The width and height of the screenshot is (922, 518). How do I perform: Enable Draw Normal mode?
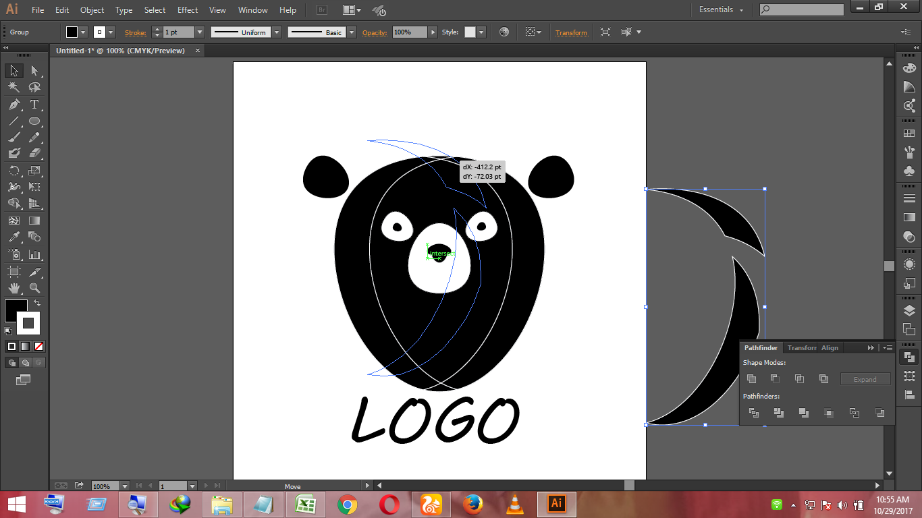[11, 363]
